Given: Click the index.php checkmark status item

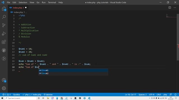Looking at the screenshot, I should 36,94.
